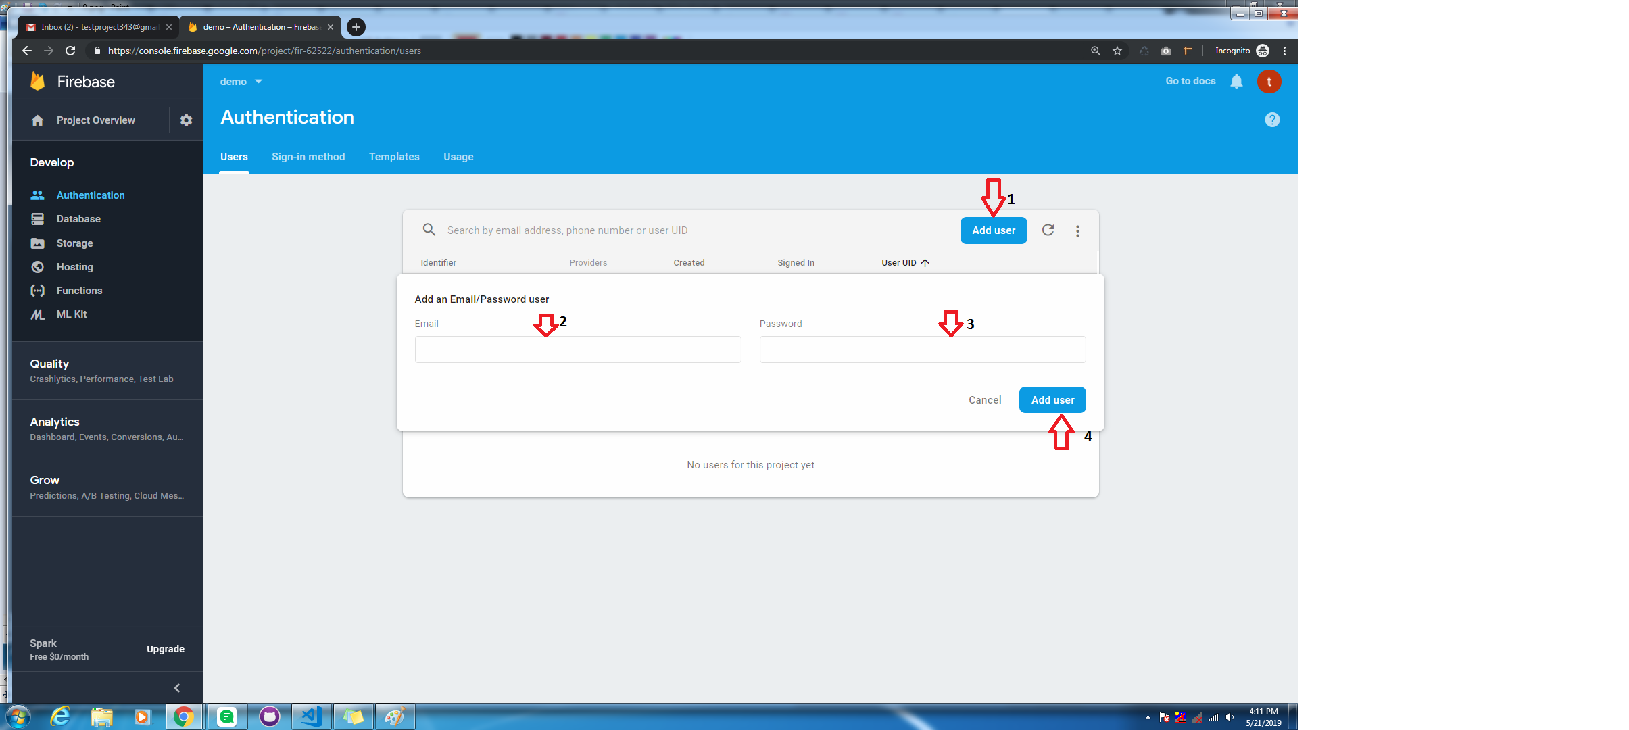This screenshot has width=1629, height=730.
Task: Cancel the add user dialog
Action: [x=984, y=400]
